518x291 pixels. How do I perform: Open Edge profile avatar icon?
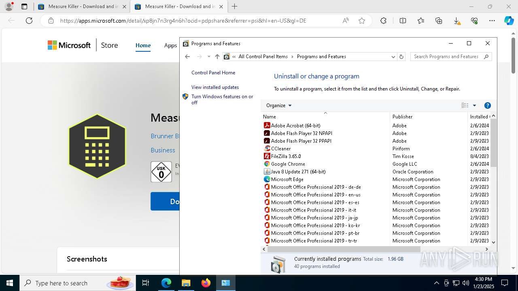[9, 6]
